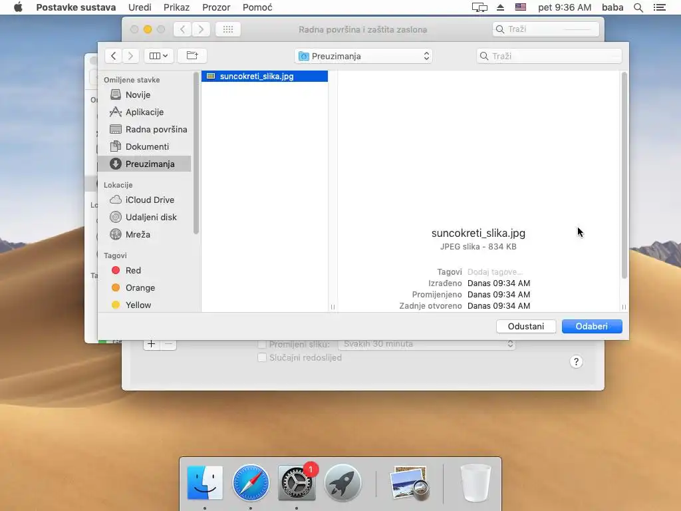The image size is (681, 511).
Task: Click forward arrow in System Preferences toolbar
Action: point(201,29)
